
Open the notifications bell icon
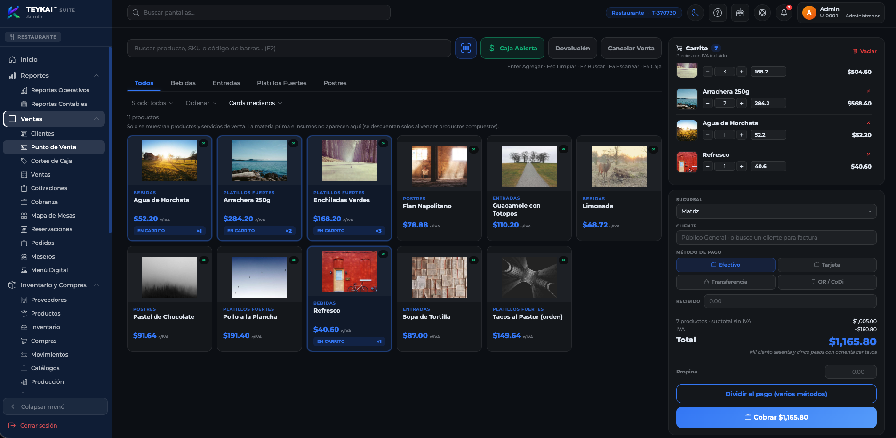pos(784,13)
